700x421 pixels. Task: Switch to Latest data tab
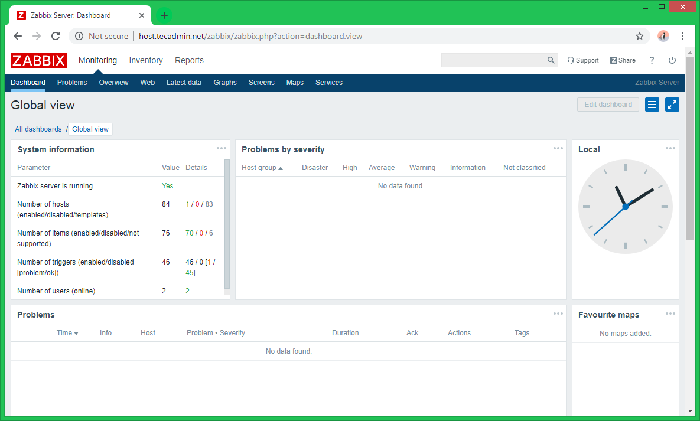pos(184,83)
